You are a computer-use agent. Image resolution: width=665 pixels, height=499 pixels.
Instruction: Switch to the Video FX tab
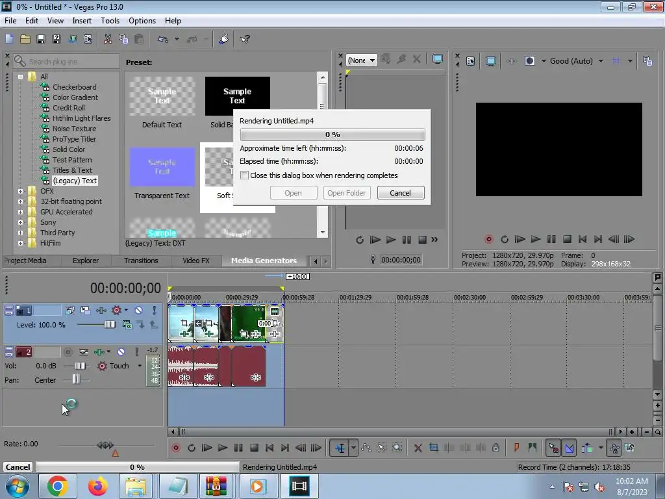click(x=196, y=261)
